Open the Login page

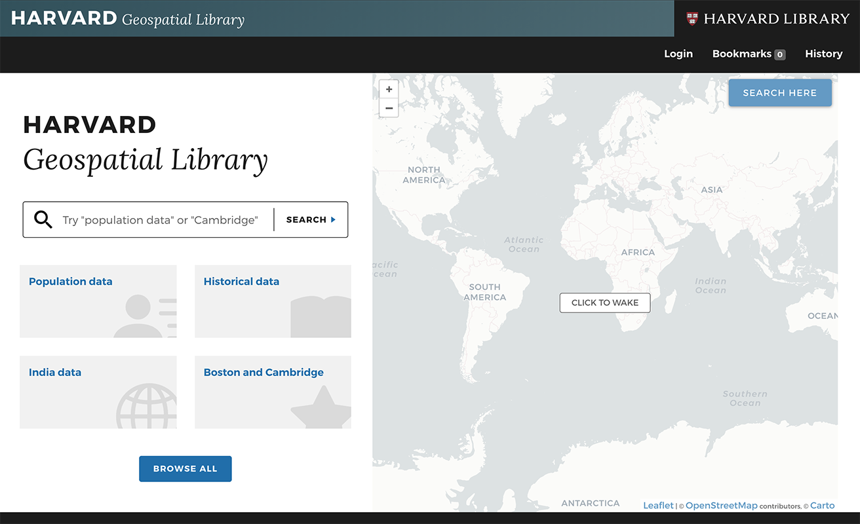(678, 54)
